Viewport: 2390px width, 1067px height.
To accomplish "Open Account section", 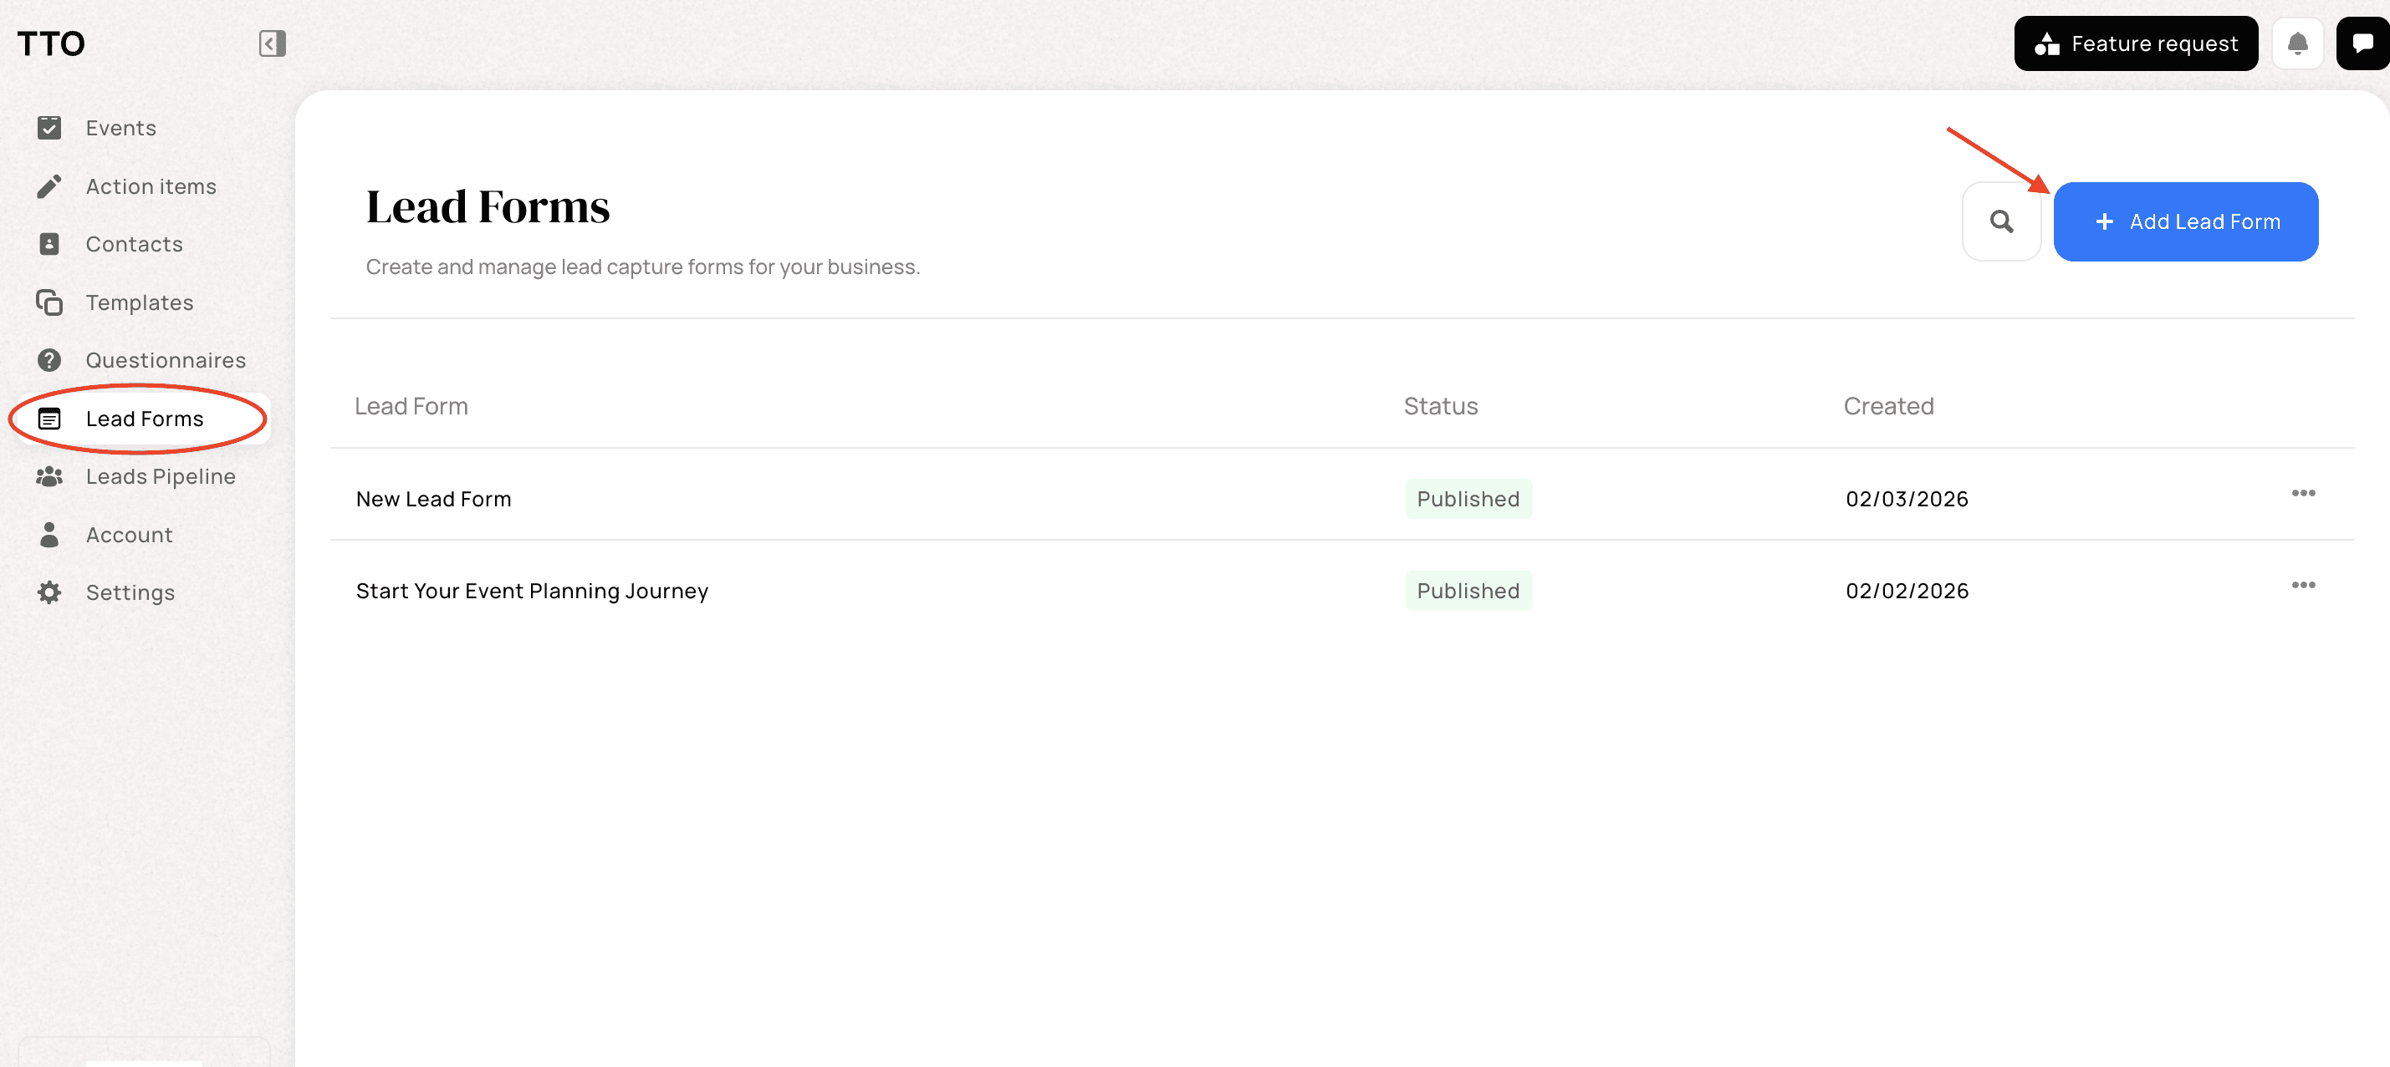I will pos(129,535).
